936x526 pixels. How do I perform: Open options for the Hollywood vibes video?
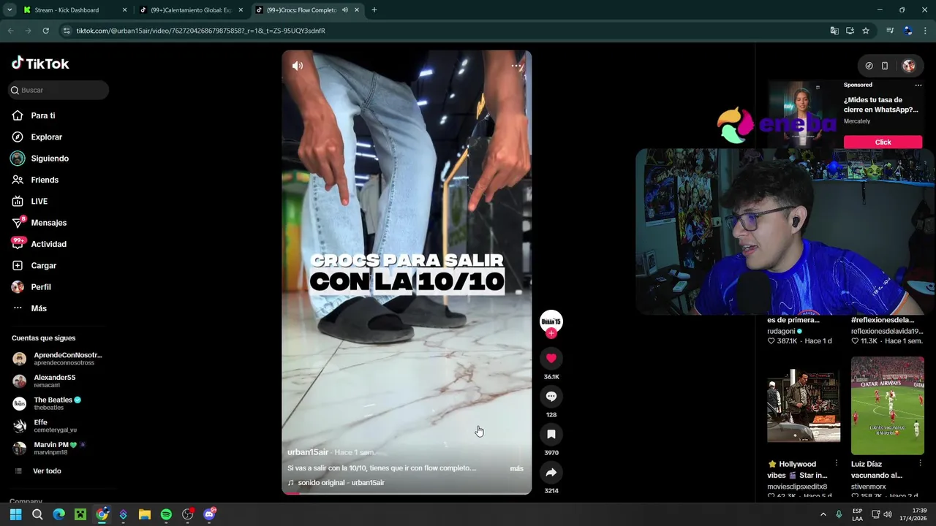tap(837, 463)
